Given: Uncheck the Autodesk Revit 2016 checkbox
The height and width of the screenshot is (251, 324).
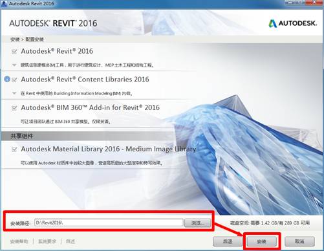Looking at the screenshot, I should (x=14, y=52).
